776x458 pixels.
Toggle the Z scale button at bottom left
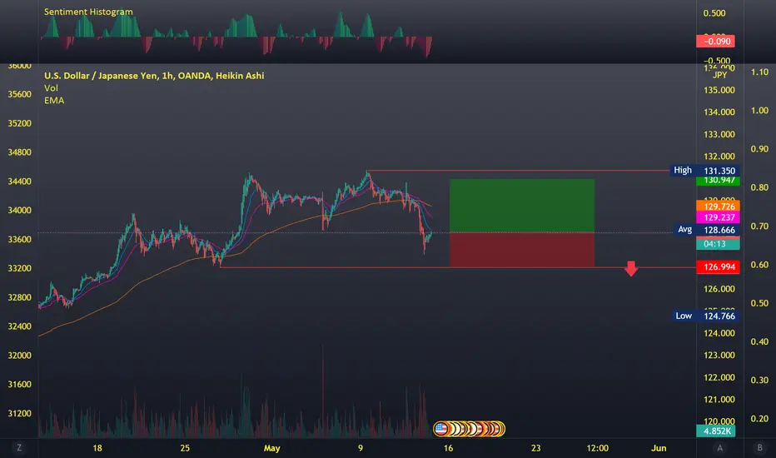(19, 448)
